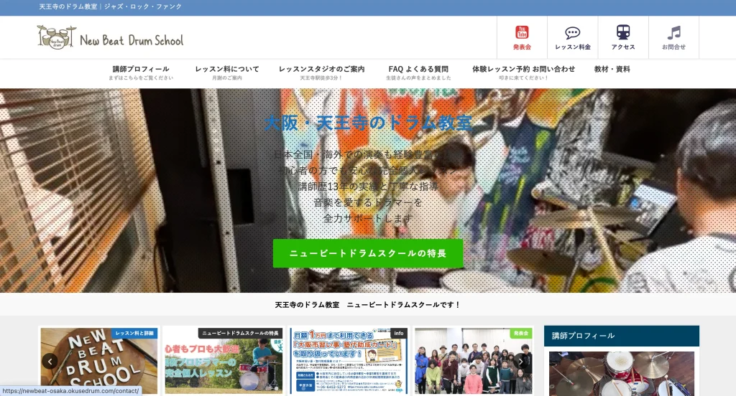Image resolution: width=736 pixels, height=396 pixels.
Task: Open お問合せ music note icon
Action: (x=673, y=37)
